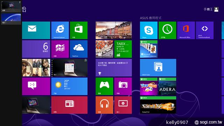Screen dimensions: 224x126
Task: Open the People photo collage tile
Action: [36, 68]
